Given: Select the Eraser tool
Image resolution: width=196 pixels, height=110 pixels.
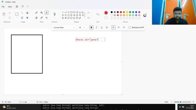Looking at the screenshot, I should coord(36,18).
